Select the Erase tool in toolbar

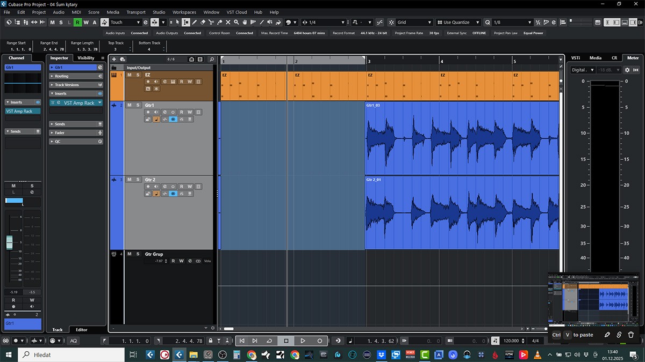tap(203, 23)
